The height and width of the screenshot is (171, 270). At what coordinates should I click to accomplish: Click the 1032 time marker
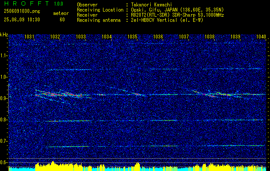point(55,36)
